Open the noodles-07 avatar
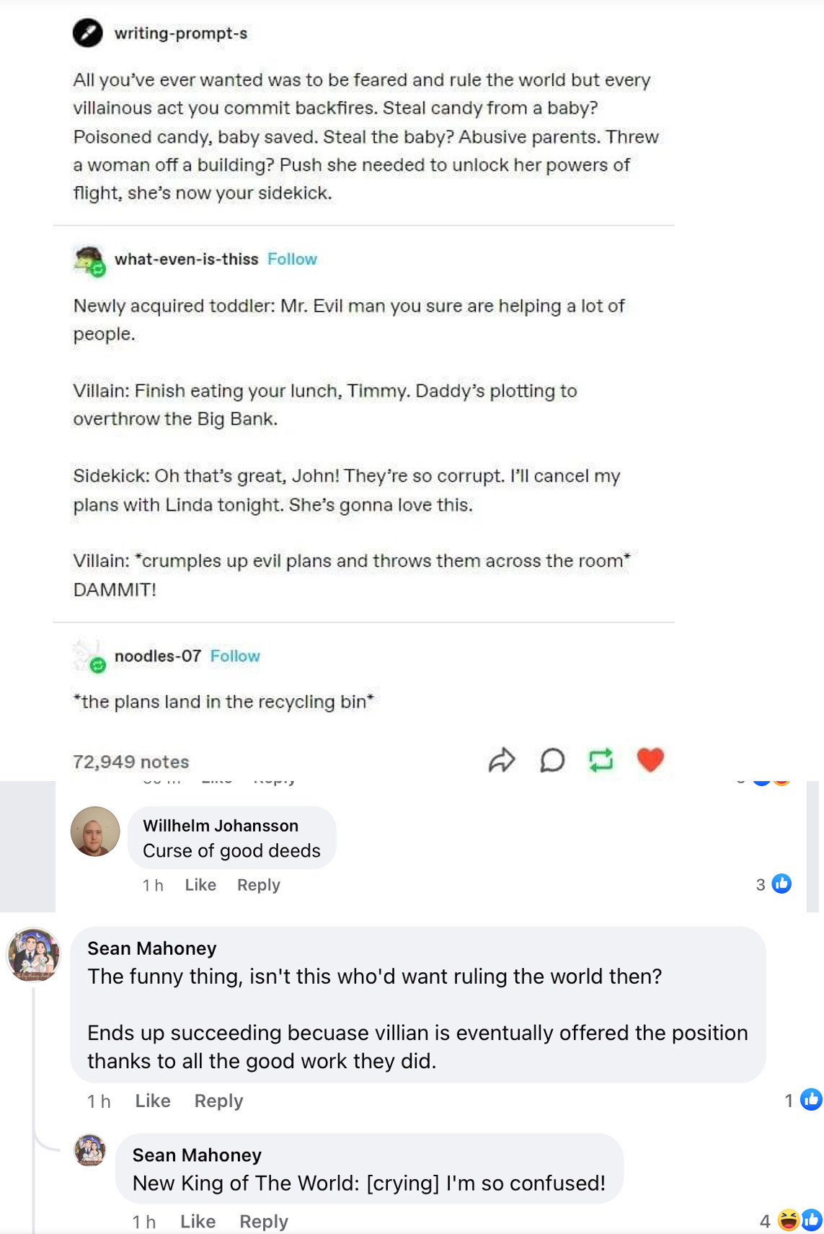The width and height of the screenshot is (824, 1234). pyautogui.click(x=89, y=656)
